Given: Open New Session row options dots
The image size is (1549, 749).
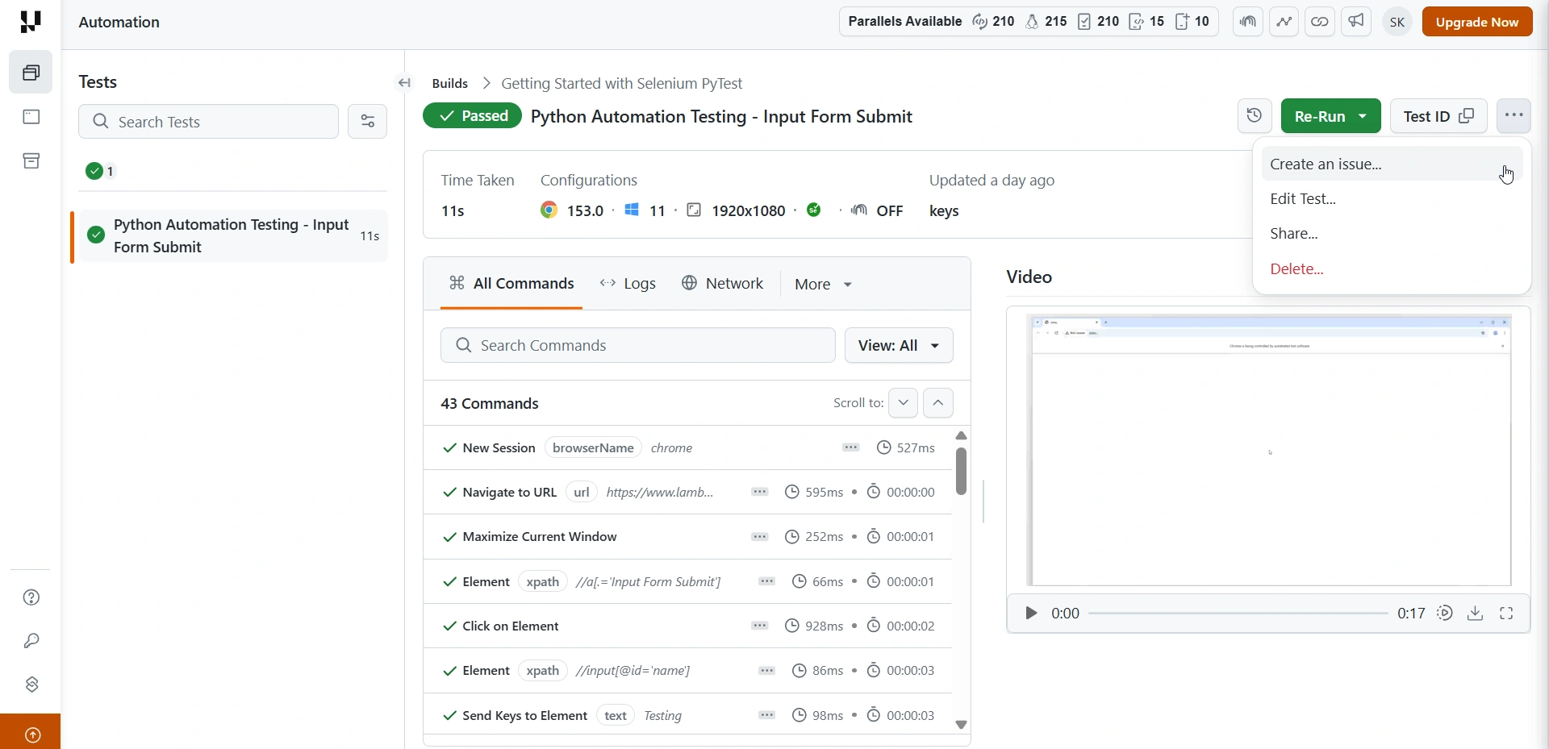Looking at the screenshot, I should click(851, 447).
